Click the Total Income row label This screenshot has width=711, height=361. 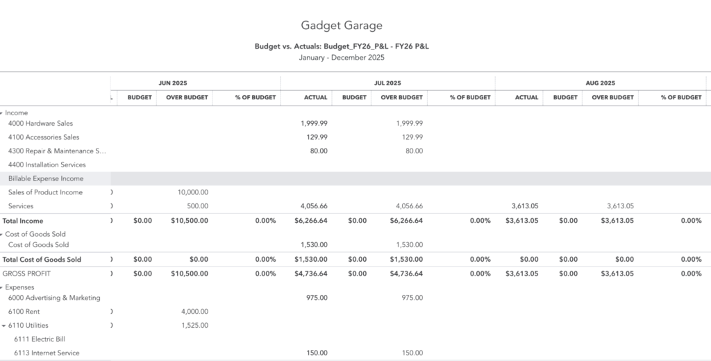pyautogui.click(x=23, y=221)
